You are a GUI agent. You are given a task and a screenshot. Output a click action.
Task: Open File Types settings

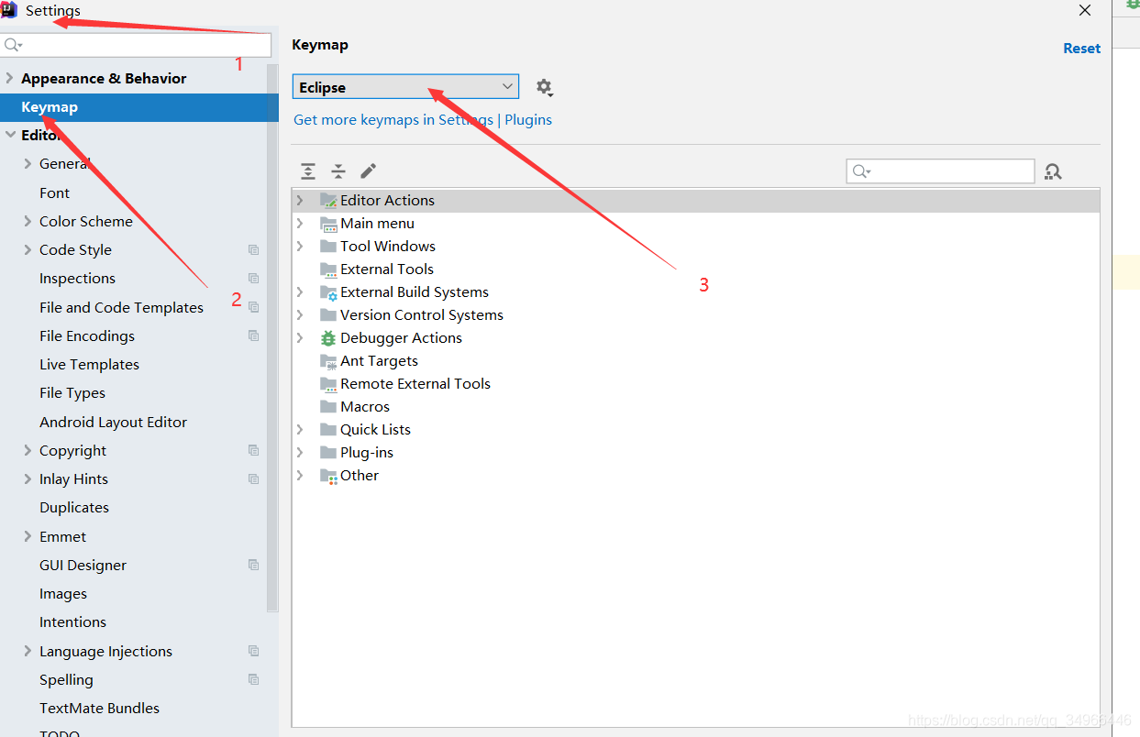pos(72,393)
